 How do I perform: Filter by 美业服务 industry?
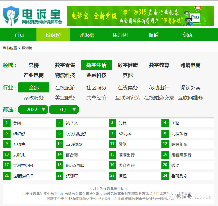(x=65, y=98)
